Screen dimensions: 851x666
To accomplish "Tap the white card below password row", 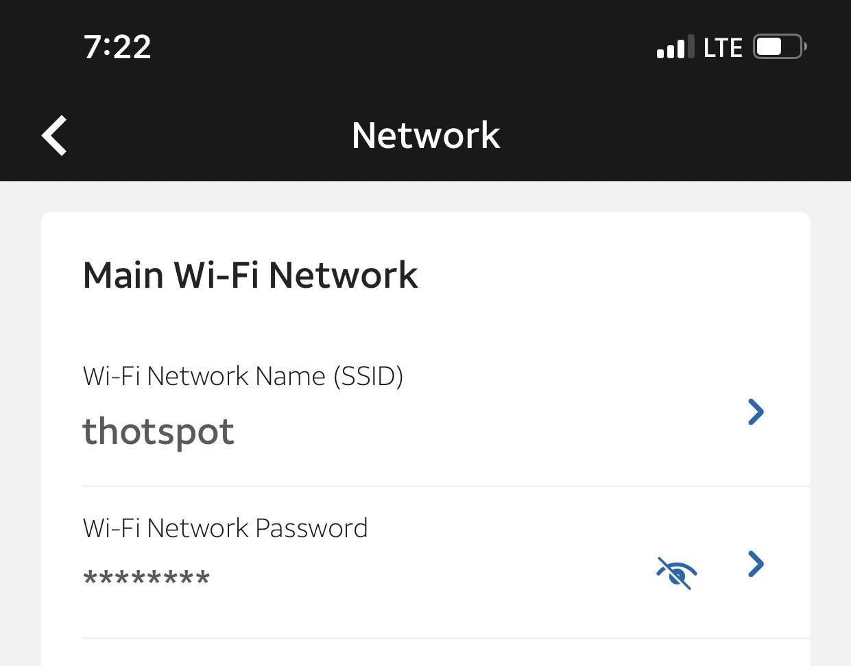I will [x=425, y=653].
